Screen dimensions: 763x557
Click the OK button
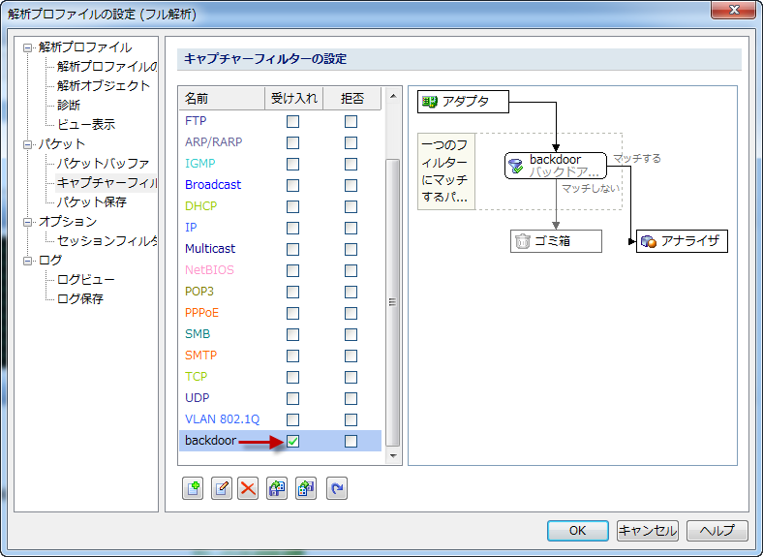(577, 530)
